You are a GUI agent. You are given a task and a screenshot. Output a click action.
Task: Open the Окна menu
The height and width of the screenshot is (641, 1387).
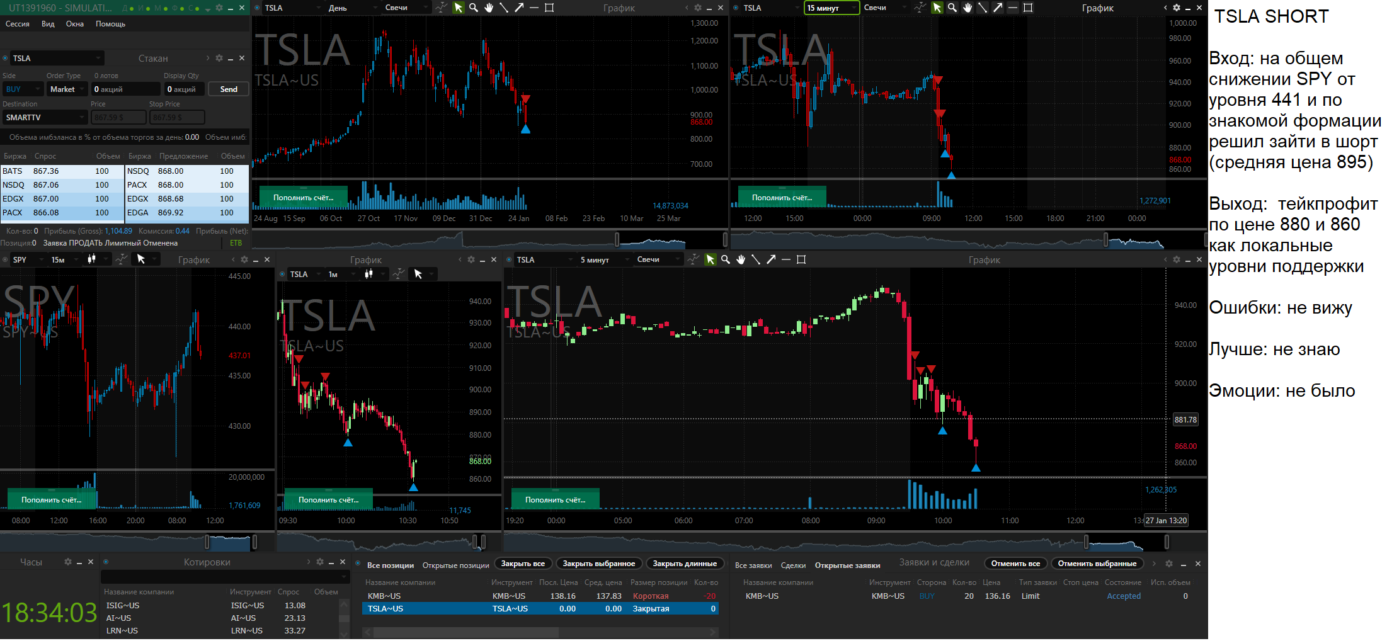(x=75, y=24)
